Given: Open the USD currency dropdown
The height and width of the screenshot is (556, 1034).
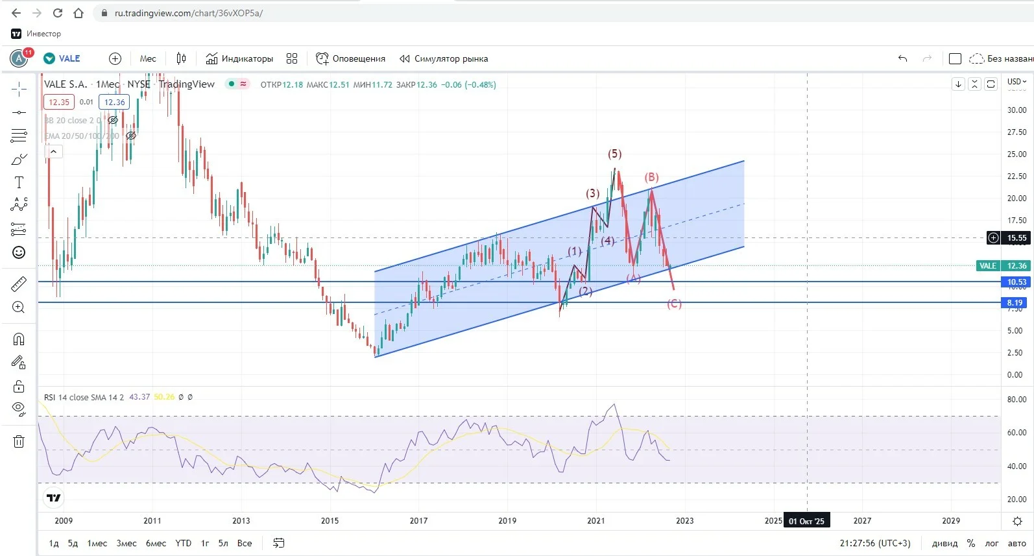Looking at the screenshot, I should click(1016, 82).
